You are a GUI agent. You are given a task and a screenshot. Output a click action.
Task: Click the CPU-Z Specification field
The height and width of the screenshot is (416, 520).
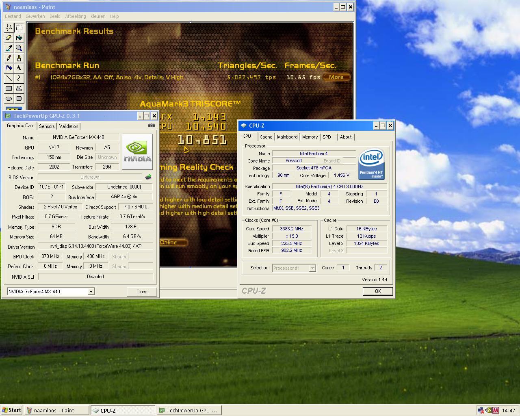point(329,186)
